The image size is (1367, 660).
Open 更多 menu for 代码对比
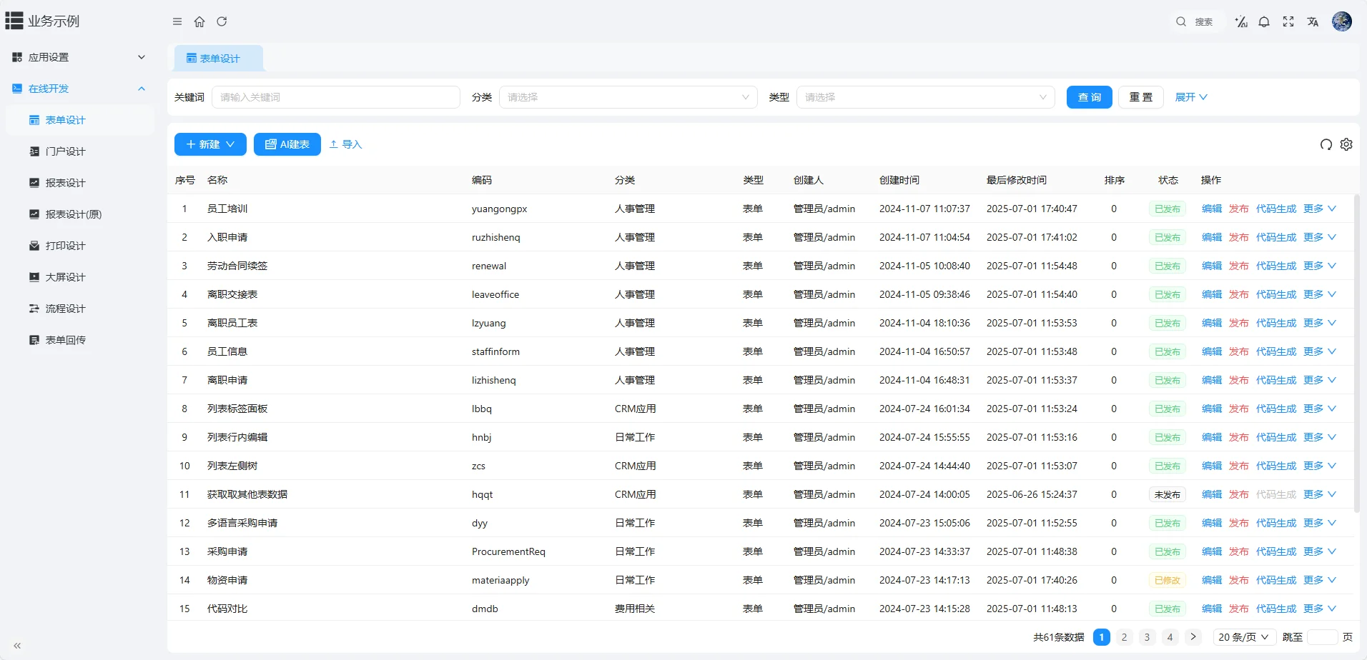pyautogui.click(x=1320, y=609)
